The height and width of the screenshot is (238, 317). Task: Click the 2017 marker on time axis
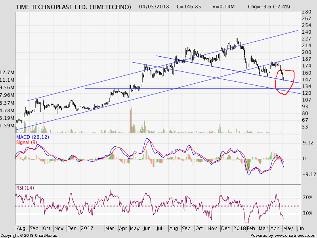click(x=86, y=228)
